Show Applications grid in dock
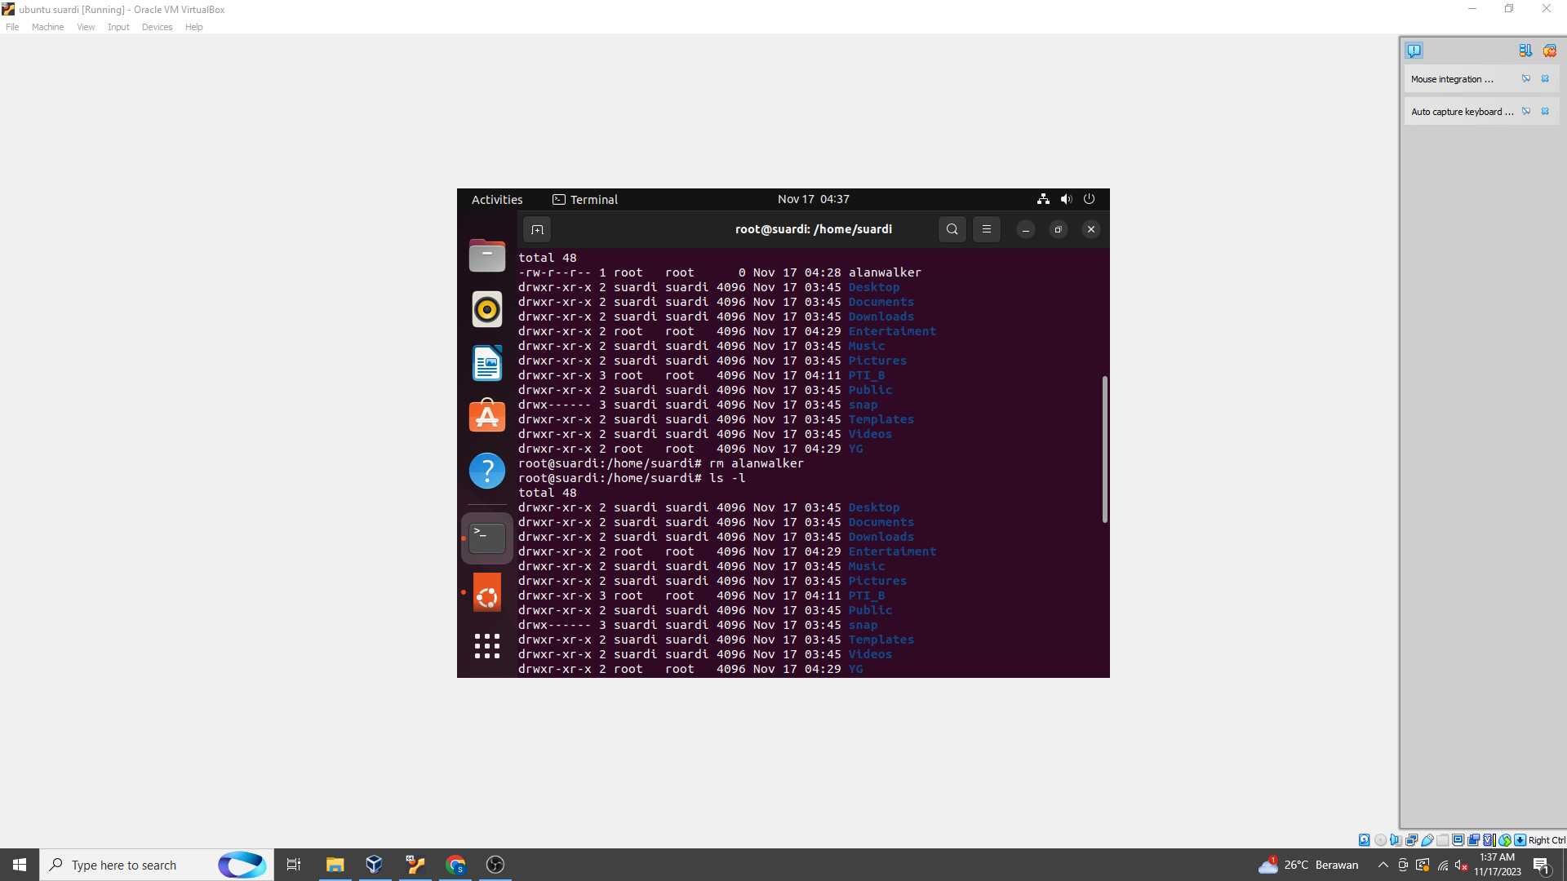Image resolution: width=1567 pixels, height=881 pixels. (487, 646)
